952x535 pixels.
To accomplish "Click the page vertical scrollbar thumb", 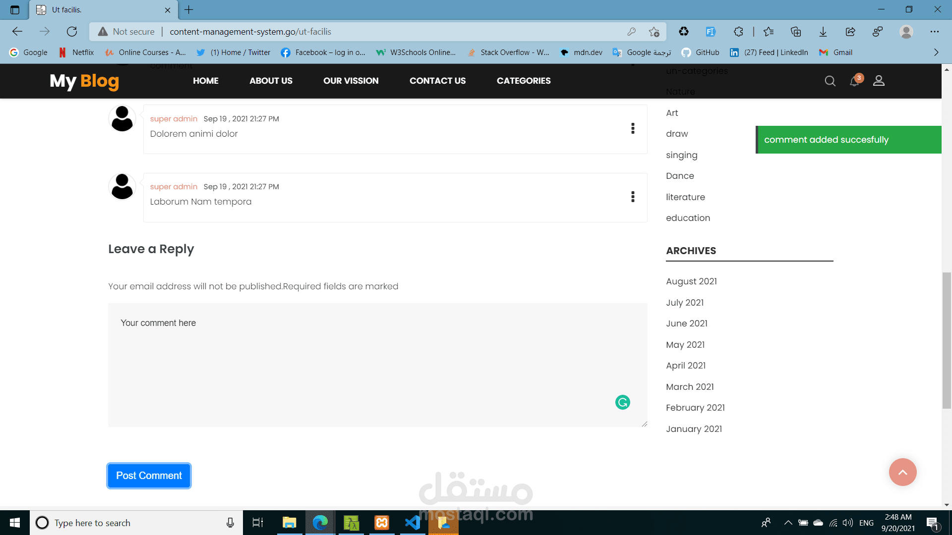I will [x=947, y=340].
